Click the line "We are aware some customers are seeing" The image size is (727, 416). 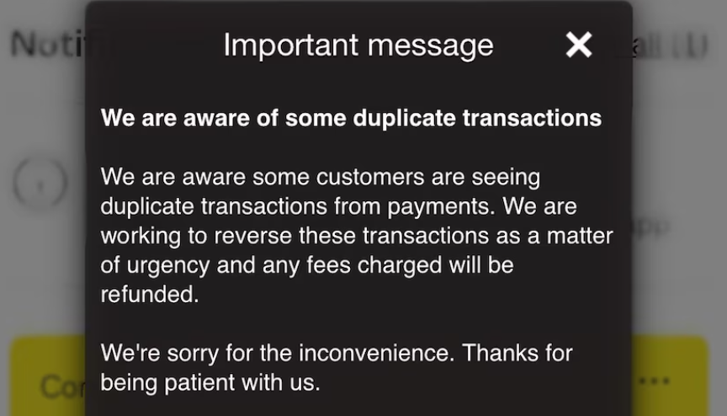pos(321,178)
